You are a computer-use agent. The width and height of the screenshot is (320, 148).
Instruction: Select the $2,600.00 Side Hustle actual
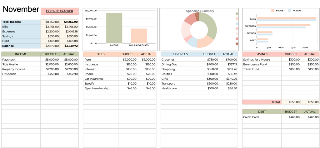point(69,64)
